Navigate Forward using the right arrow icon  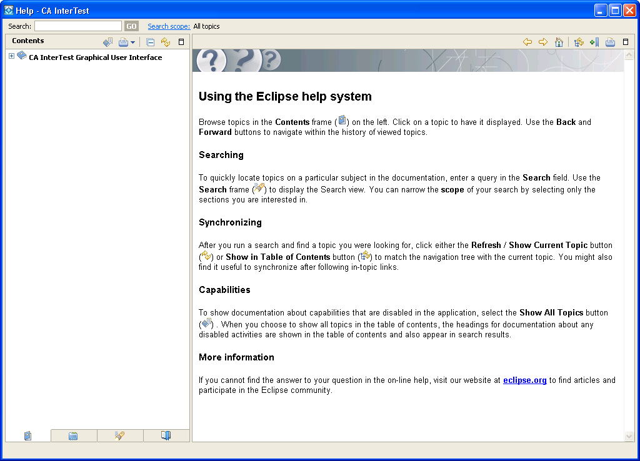(x=543, y=42)
